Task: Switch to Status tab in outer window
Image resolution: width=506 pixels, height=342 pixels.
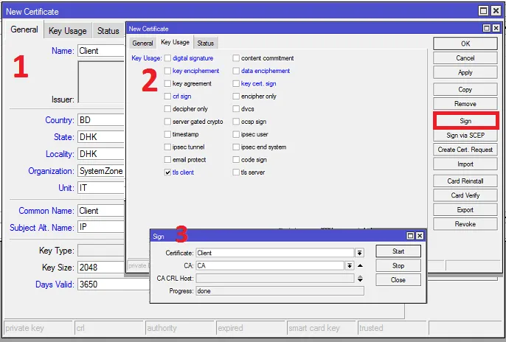Action: click(108, 31)
